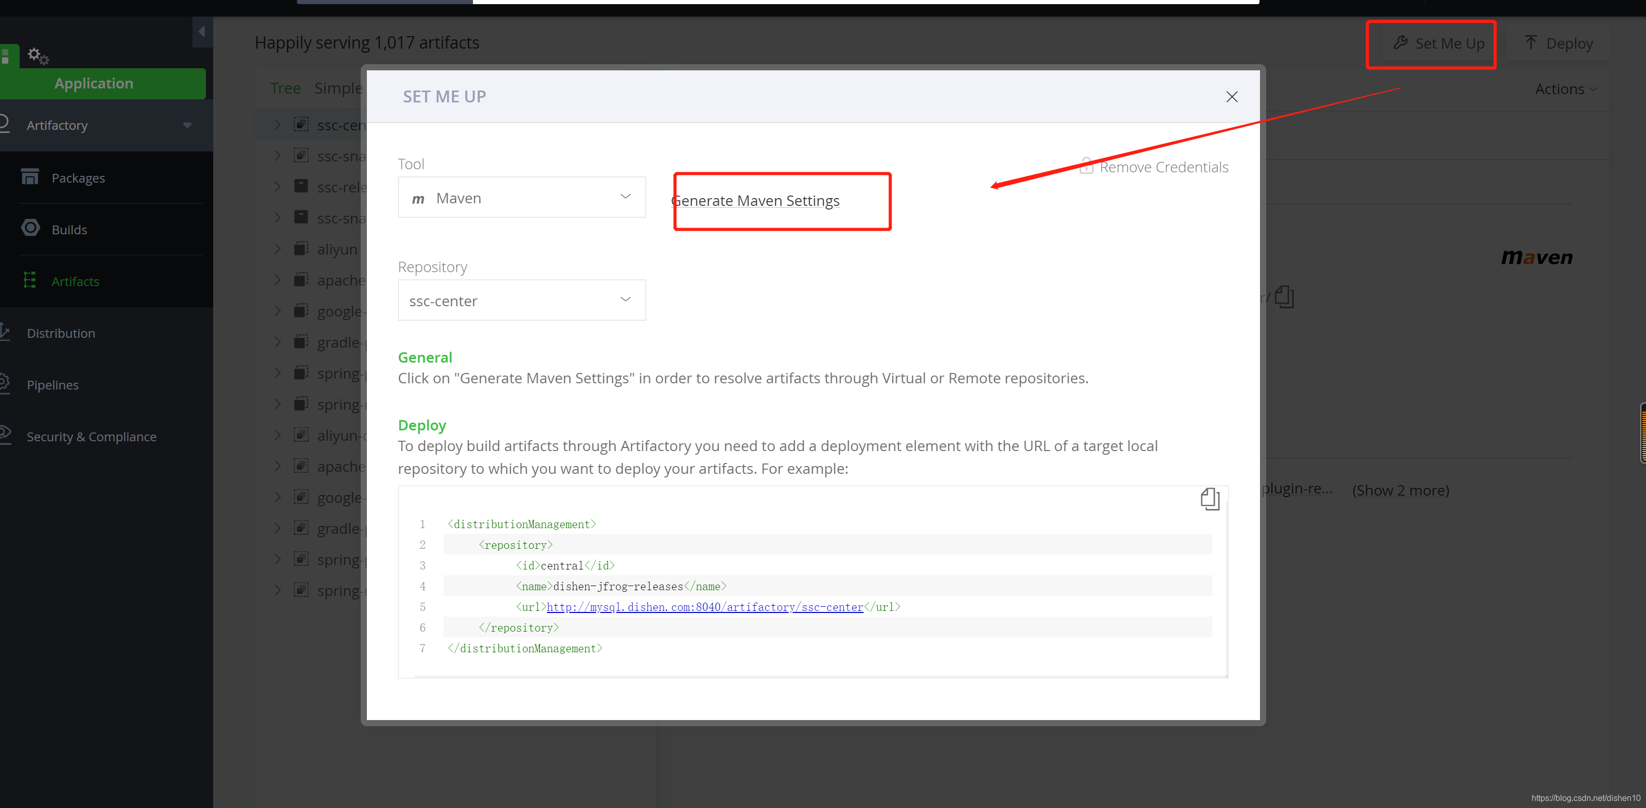1646x808 pixels.
Task: Click Generate Maven Settings link
Action: click(756, 201)
